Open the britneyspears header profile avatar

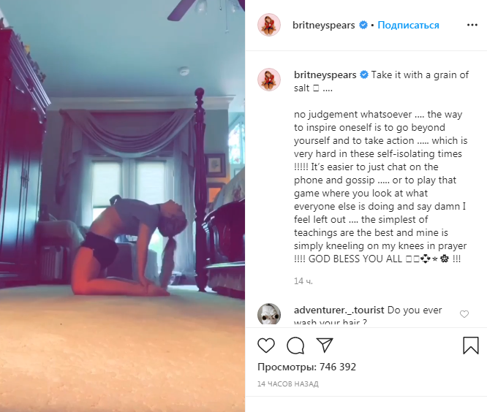point(269,25)
